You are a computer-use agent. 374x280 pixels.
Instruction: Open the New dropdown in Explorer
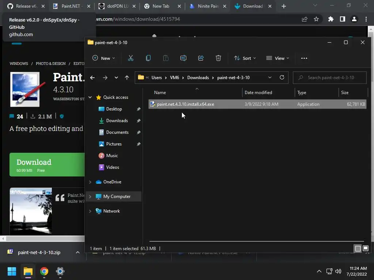[103, 58]
